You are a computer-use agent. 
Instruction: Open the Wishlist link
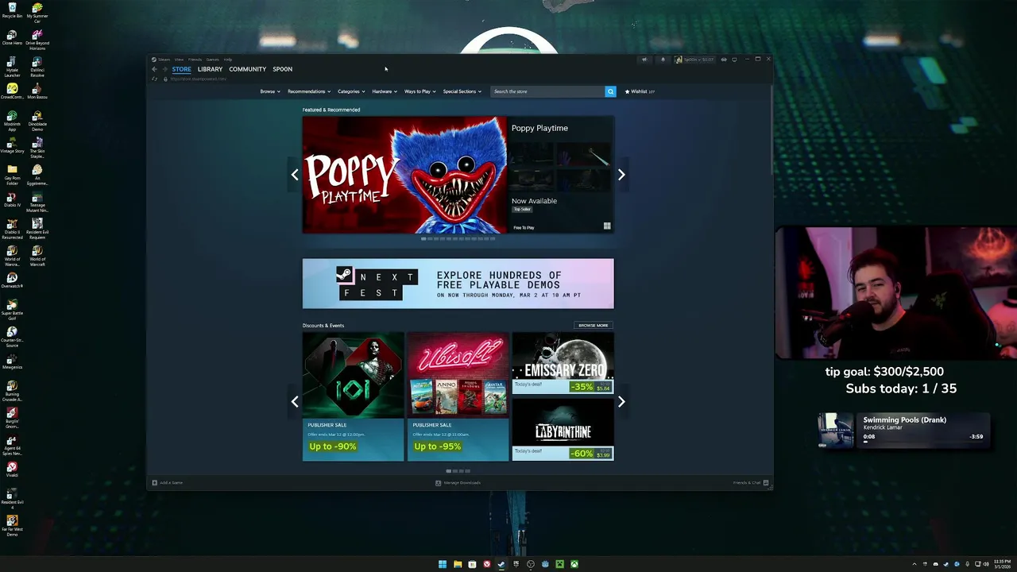point(640,91)
